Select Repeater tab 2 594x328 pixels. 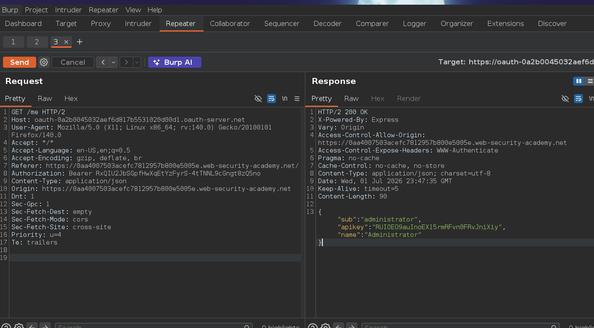click(x=37, y=42)
